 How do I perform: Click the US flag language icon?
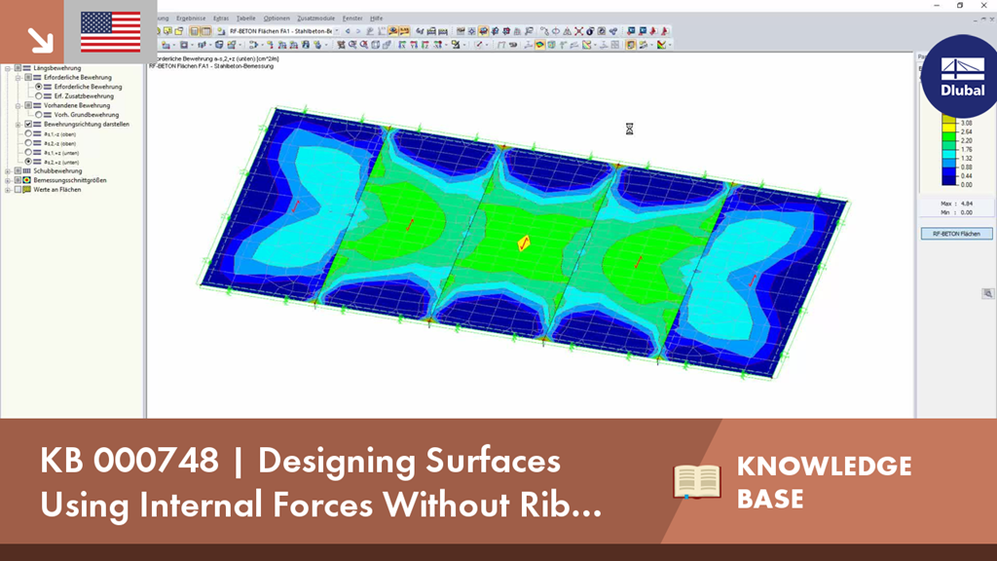coord(111,32)
